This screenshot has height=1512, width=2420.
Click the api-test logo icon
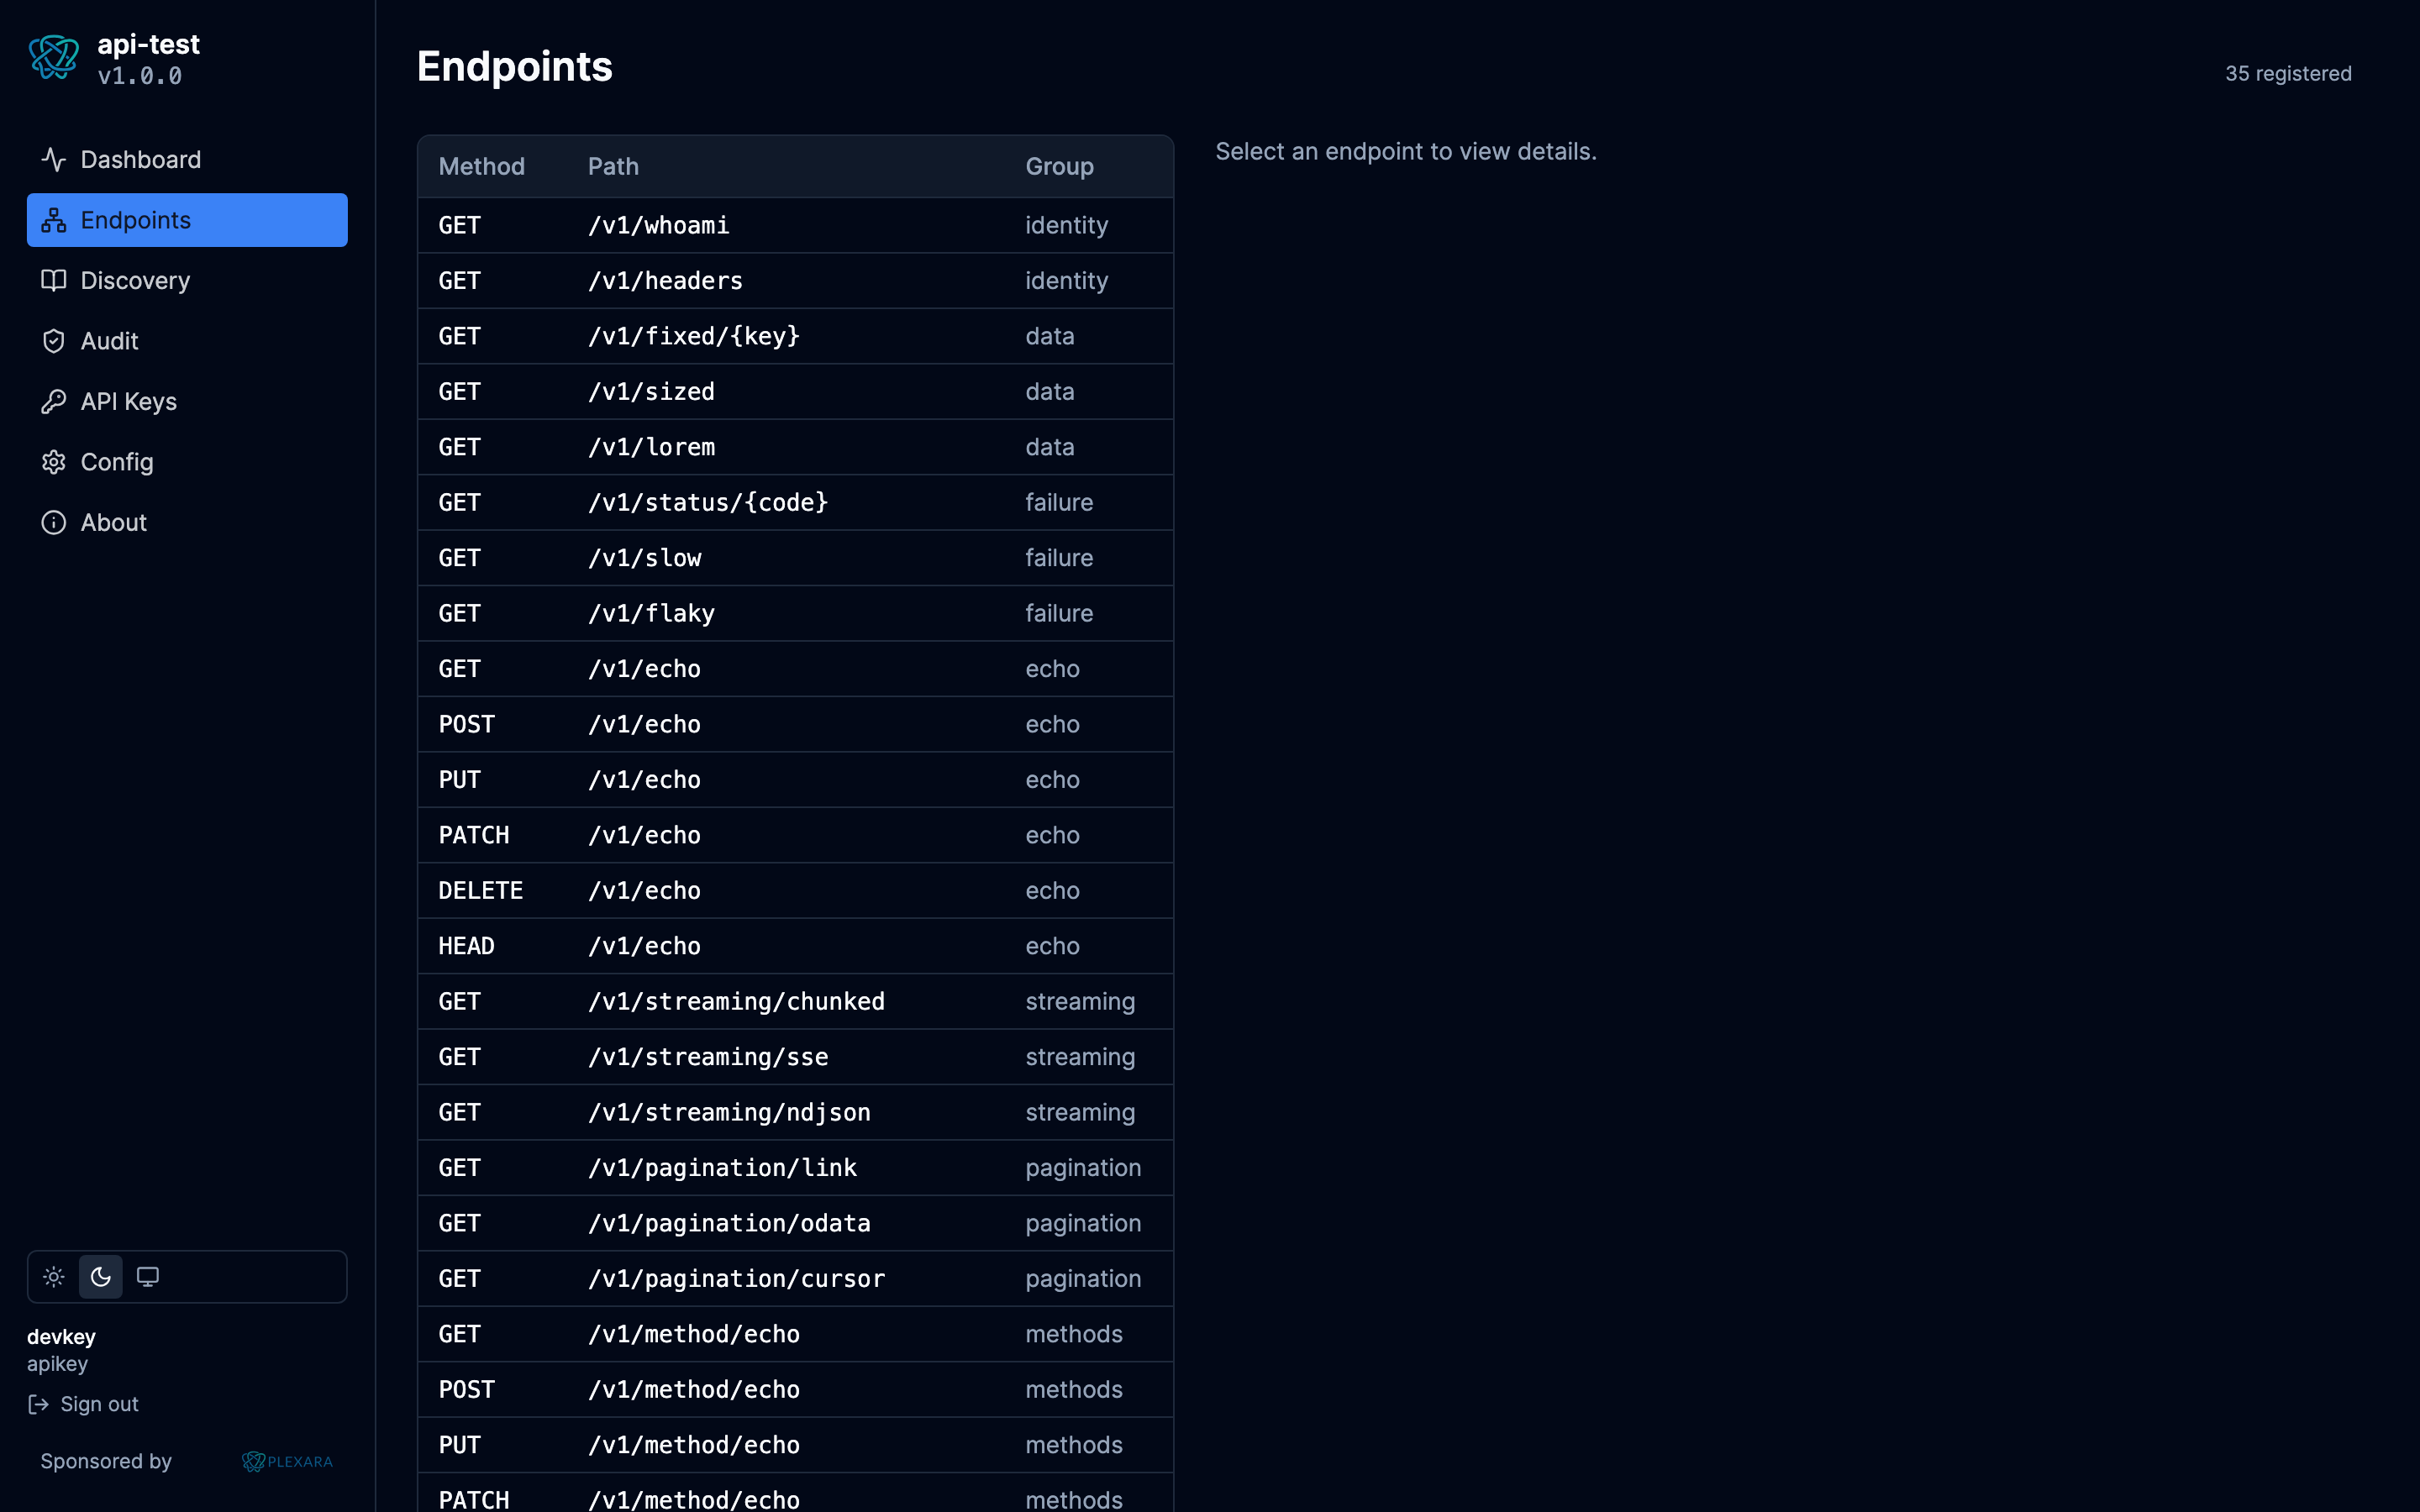[x=54, y=58]
